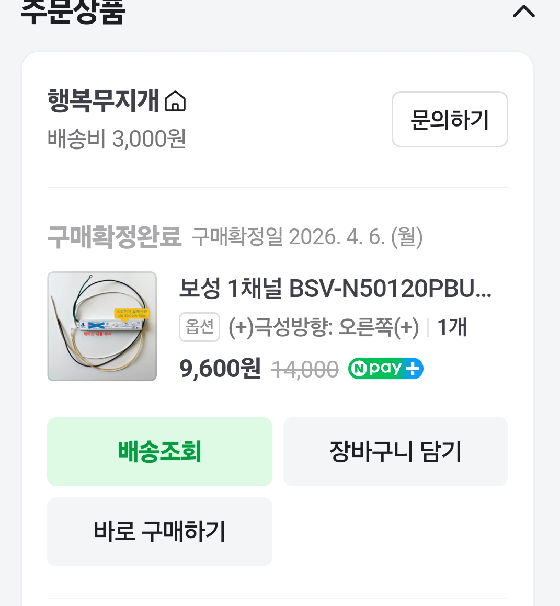Tap the 1개 quantity text
Image resolution: width=560 pixels, height=606 pixels.
click(x=452, y=328)
